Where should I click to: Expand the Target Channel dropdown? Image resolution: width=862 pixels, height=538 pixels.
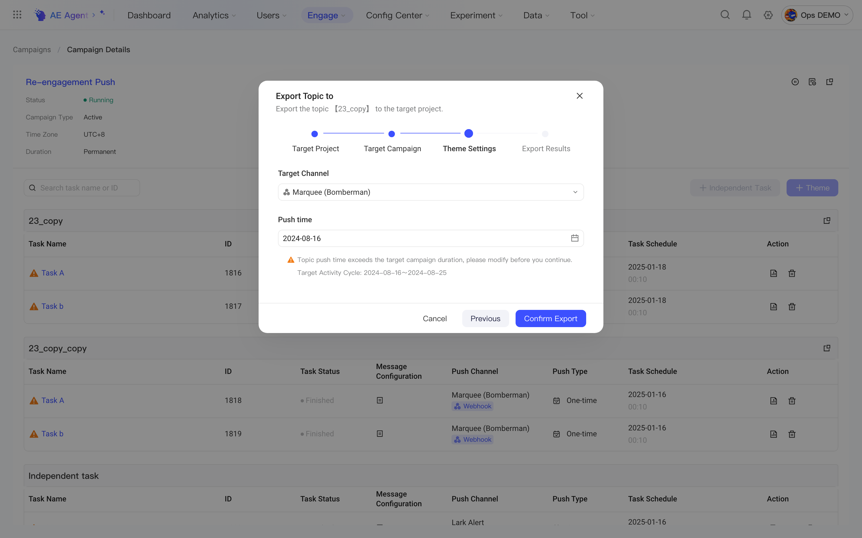pos(431,192)
